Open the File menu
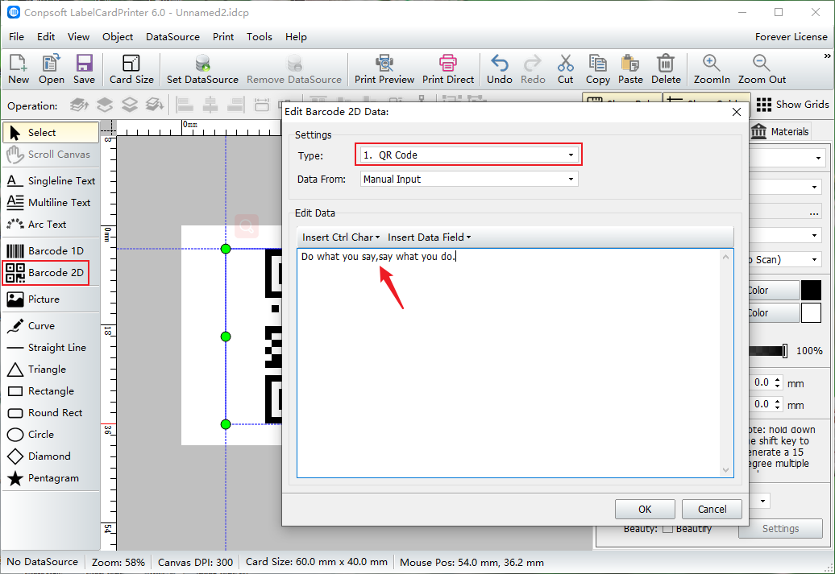Image resolution: width=835 pixels, height=574 pixels. point(16,37)
